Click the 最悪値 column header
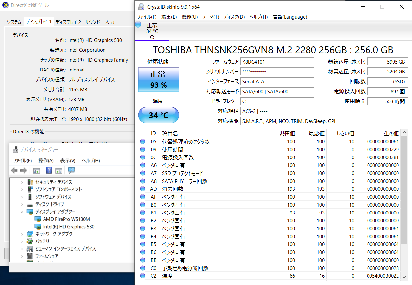This screenshot has width=412, height=285. coord(312,133)
